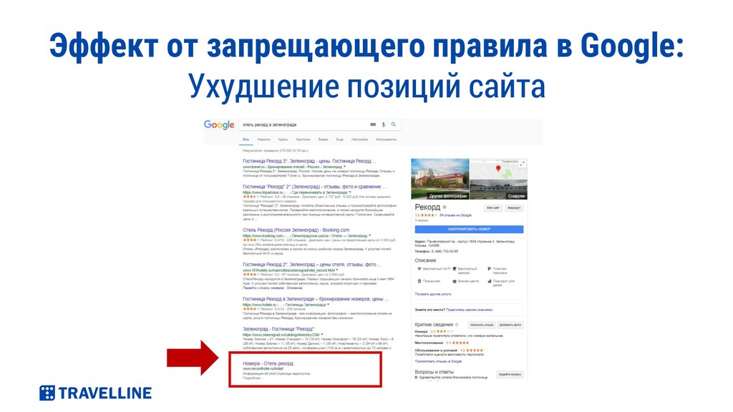Screen dimensions: 733x412
Task: Open result 'Гостиница Рекорд 3*, Зеленоград - цены'
Action: pyautogui.click(x=309, y=161)
